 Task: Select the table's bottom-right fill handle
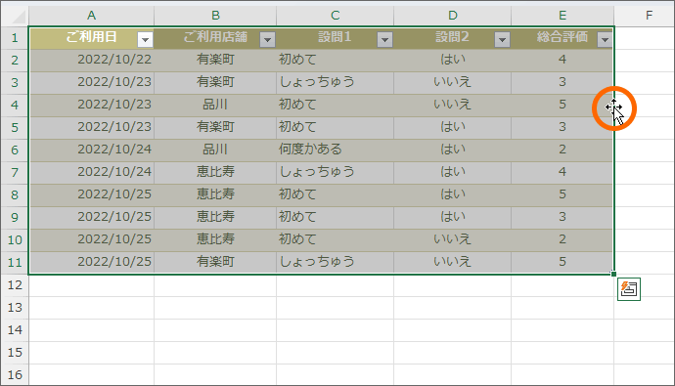click(613, 274)
